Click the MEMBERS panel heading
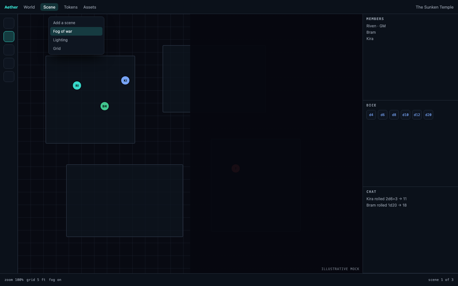The width and height of the screenshot is (458, 286). tap(375, 19)
